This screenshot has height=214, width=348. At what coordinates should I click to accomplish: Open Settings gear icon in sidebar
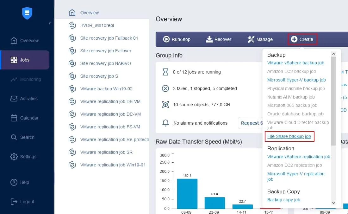[x=14, y=157]
